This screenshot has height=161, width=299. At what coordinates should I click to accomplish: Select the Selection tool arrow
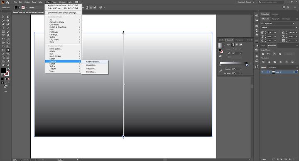tap(3, 17)
